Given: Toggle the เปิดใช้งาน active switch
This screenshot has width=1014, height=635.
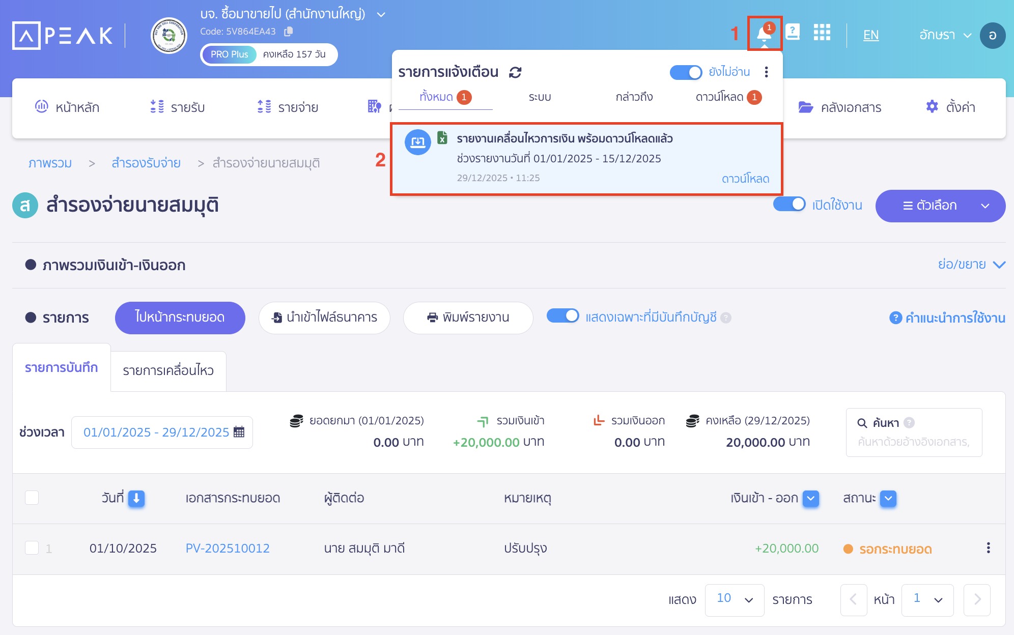Looking at the screenshot, I should 788,205.
